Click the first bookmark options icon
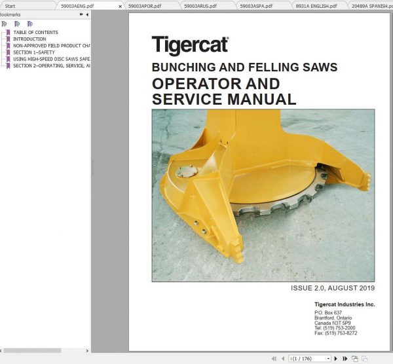The height and width of the screenshot is (364, 393). pyautogui.click(x=5, y=24)
